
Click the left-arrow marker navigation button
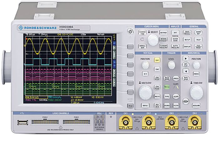pyautogui.click(x=186, y=71)
